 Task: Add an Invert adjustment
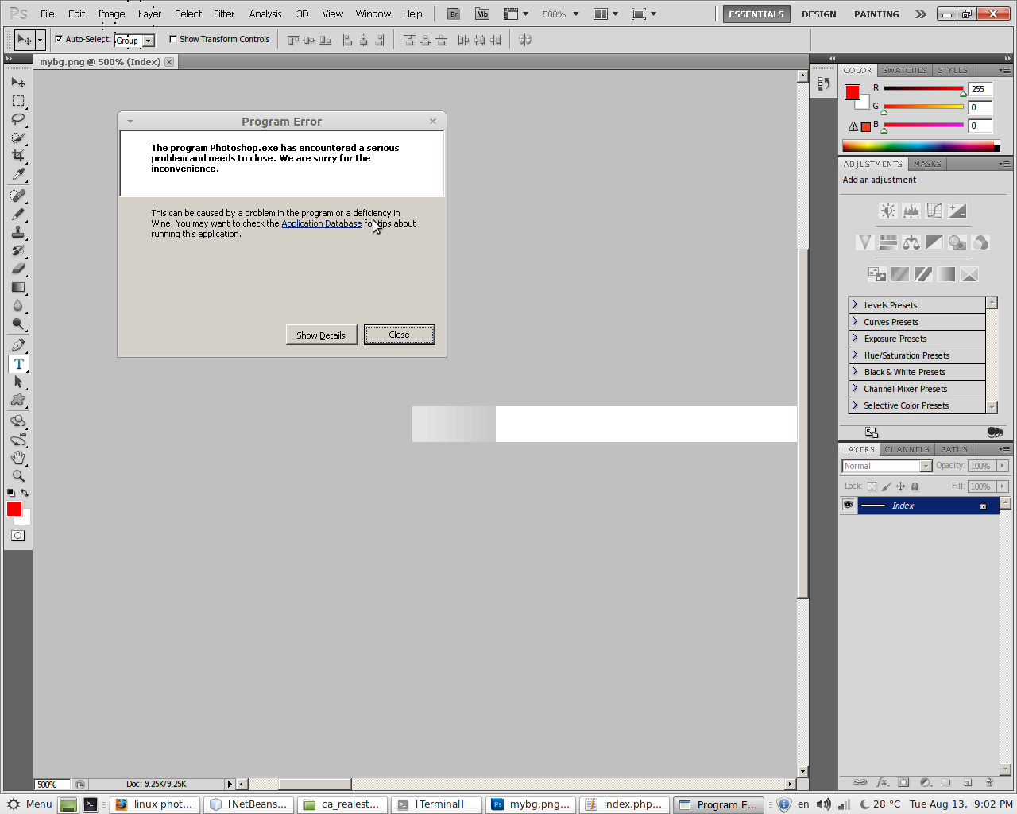click(877, 274)
